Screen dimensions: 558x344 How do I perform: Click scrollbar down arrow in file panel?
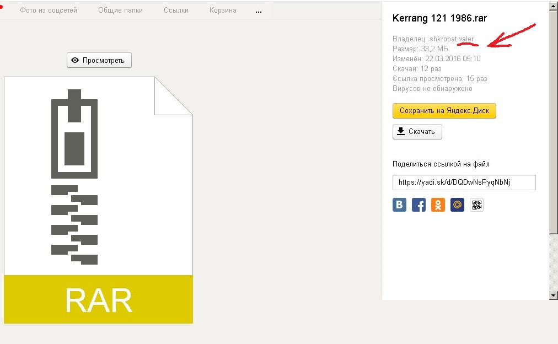point(554,295)
